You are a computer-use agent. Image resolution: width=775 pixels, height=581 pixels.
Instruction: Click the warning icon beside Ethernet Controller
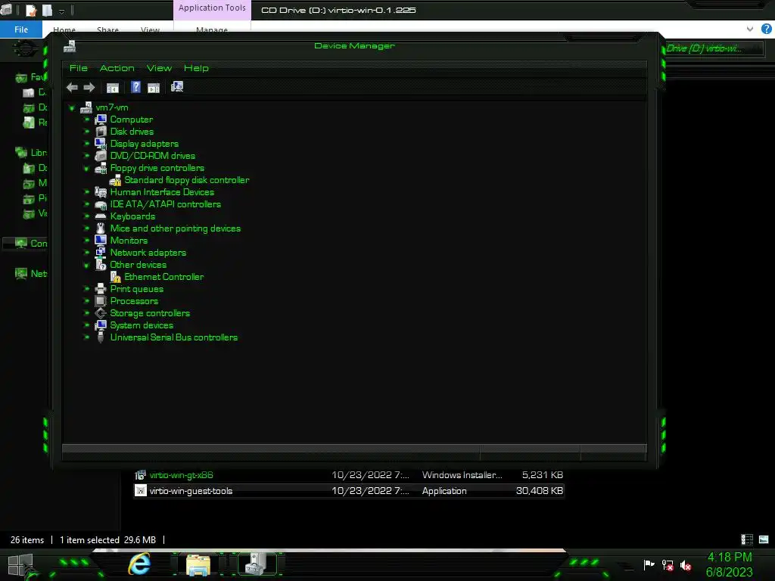tap(115, 277)
